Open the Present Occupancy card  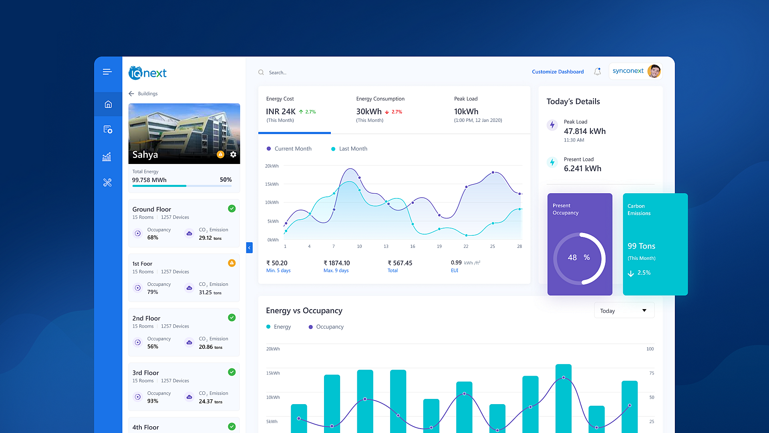pos(580,245)
